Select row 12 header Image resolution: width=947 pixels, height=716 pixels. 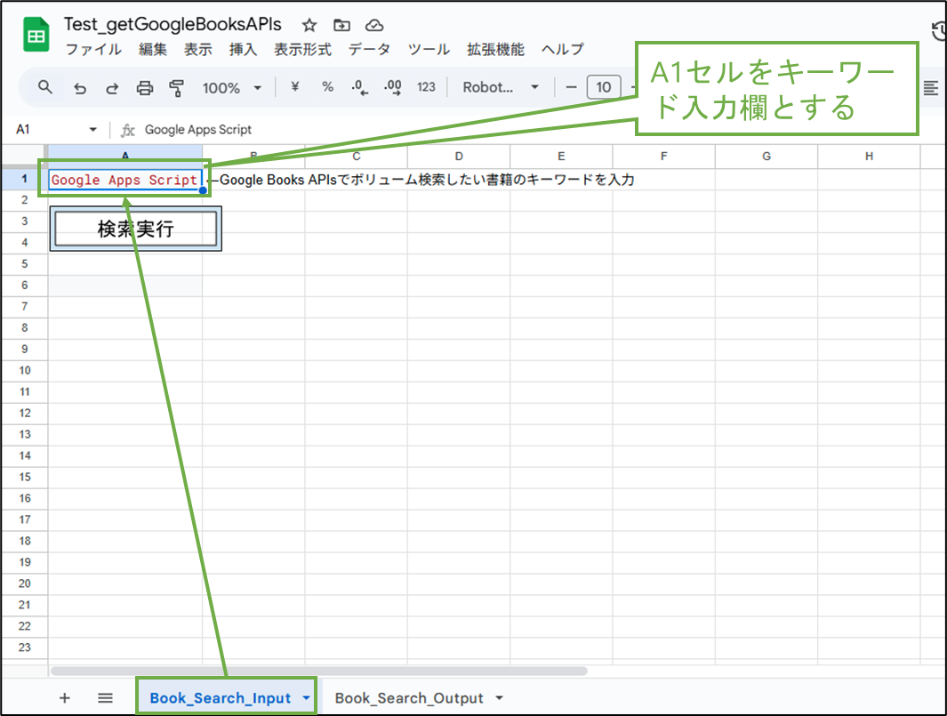pyautogui.click(x=24, y=414)
